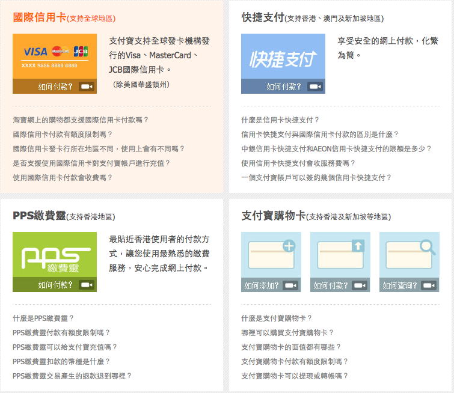Click the card magnifier search icon illustration
The width and height of the screenshot is (454, 393).
[x=428, y=248]
